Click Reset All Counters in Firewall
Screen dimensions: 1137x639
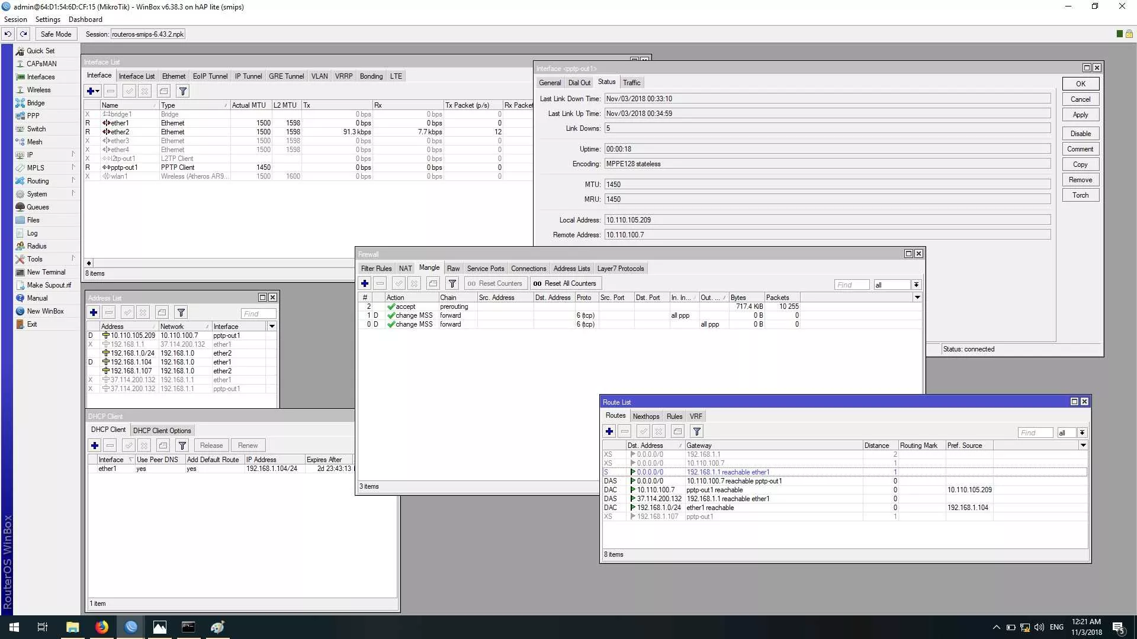(x=566, y=283)
